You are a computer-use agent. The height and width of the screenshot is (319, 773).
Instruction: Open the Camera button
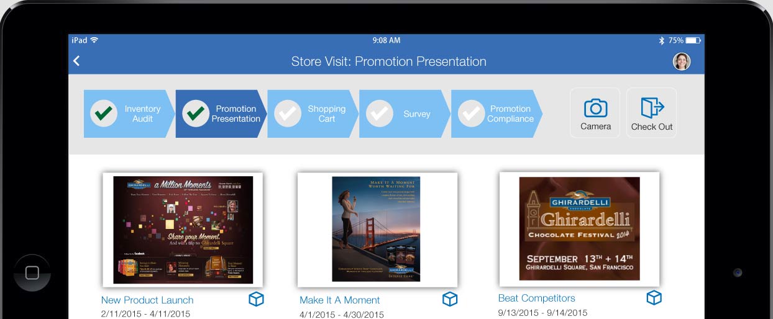tap(595, 113)
